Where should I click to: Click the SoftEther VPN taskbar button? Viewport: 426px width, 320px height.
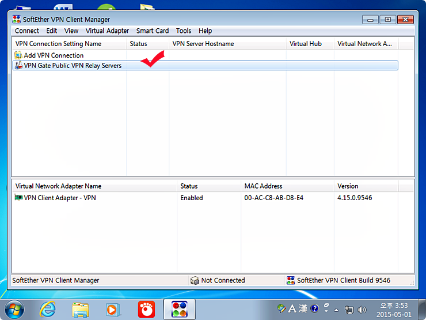179,310
